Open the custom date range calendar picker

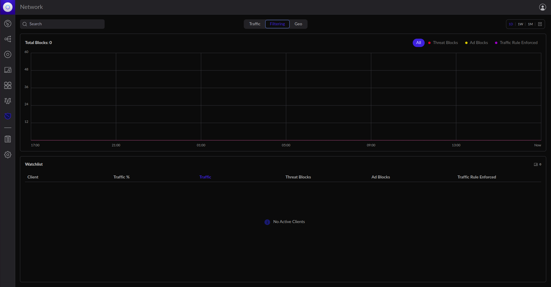click(540, 24)
